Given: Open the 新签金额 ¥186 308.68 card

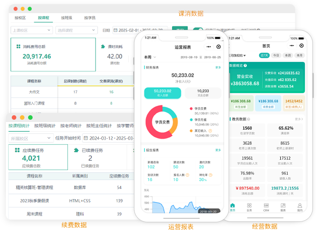Looking at the screenshot, I should (x=241, y=103).
